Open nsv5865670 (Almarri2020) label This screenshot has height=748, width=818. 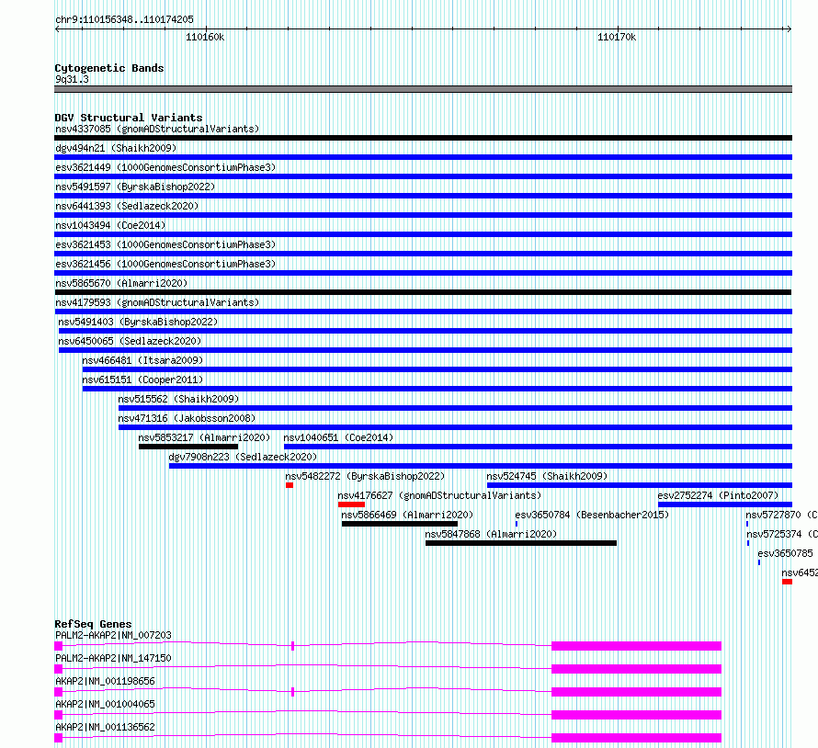[x=121, y=283]
